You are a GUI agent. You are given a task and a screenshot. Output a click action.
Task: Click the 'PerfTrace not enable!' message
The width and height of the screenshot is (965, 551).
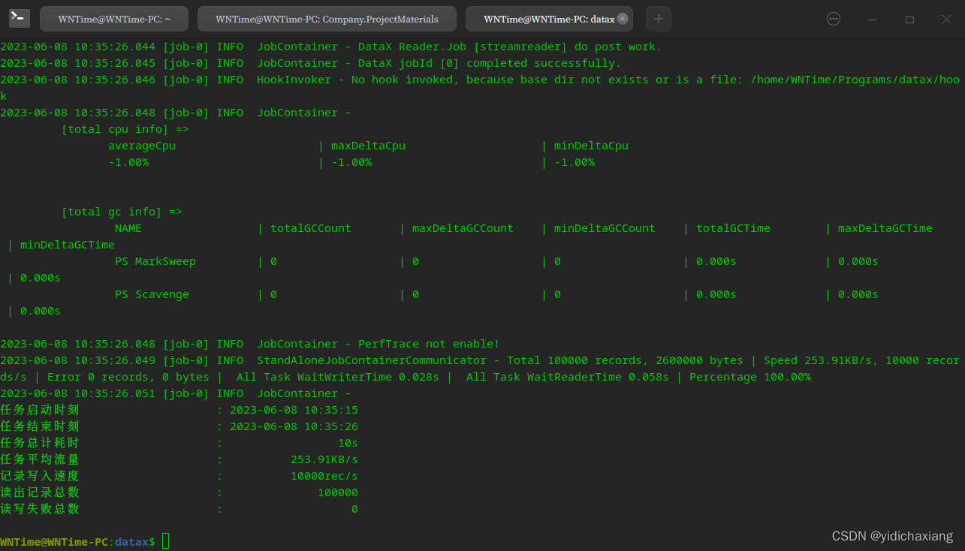click(x=429, y=344)
